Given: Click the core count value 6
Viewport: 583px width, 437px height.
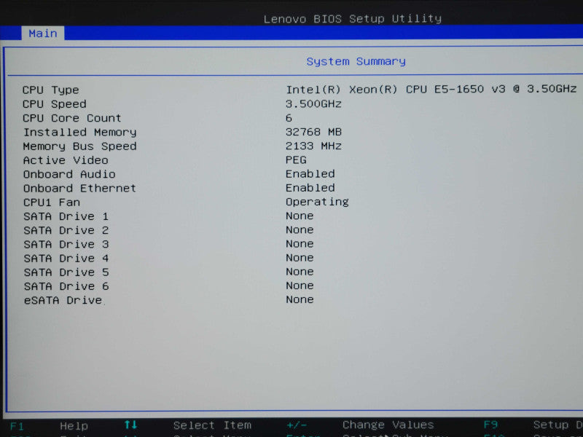Looking at the screenshot, I should point(289,118).
